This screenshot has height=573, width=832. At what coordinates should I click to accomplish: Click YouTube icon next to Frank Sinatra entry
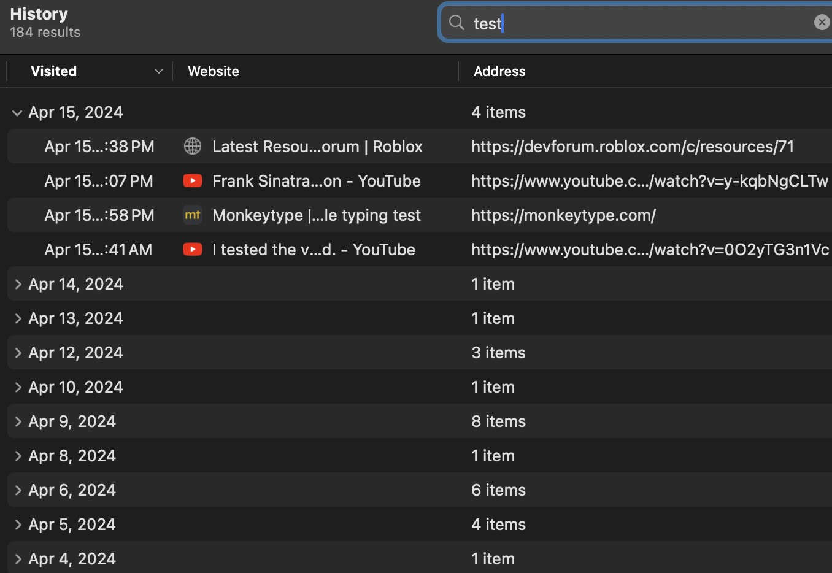(193, 181)
